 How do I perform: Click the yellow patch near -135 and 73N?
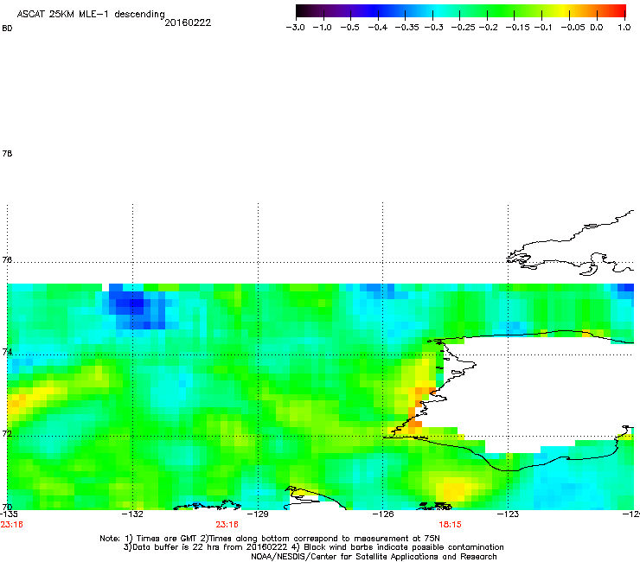pos(29,397)
